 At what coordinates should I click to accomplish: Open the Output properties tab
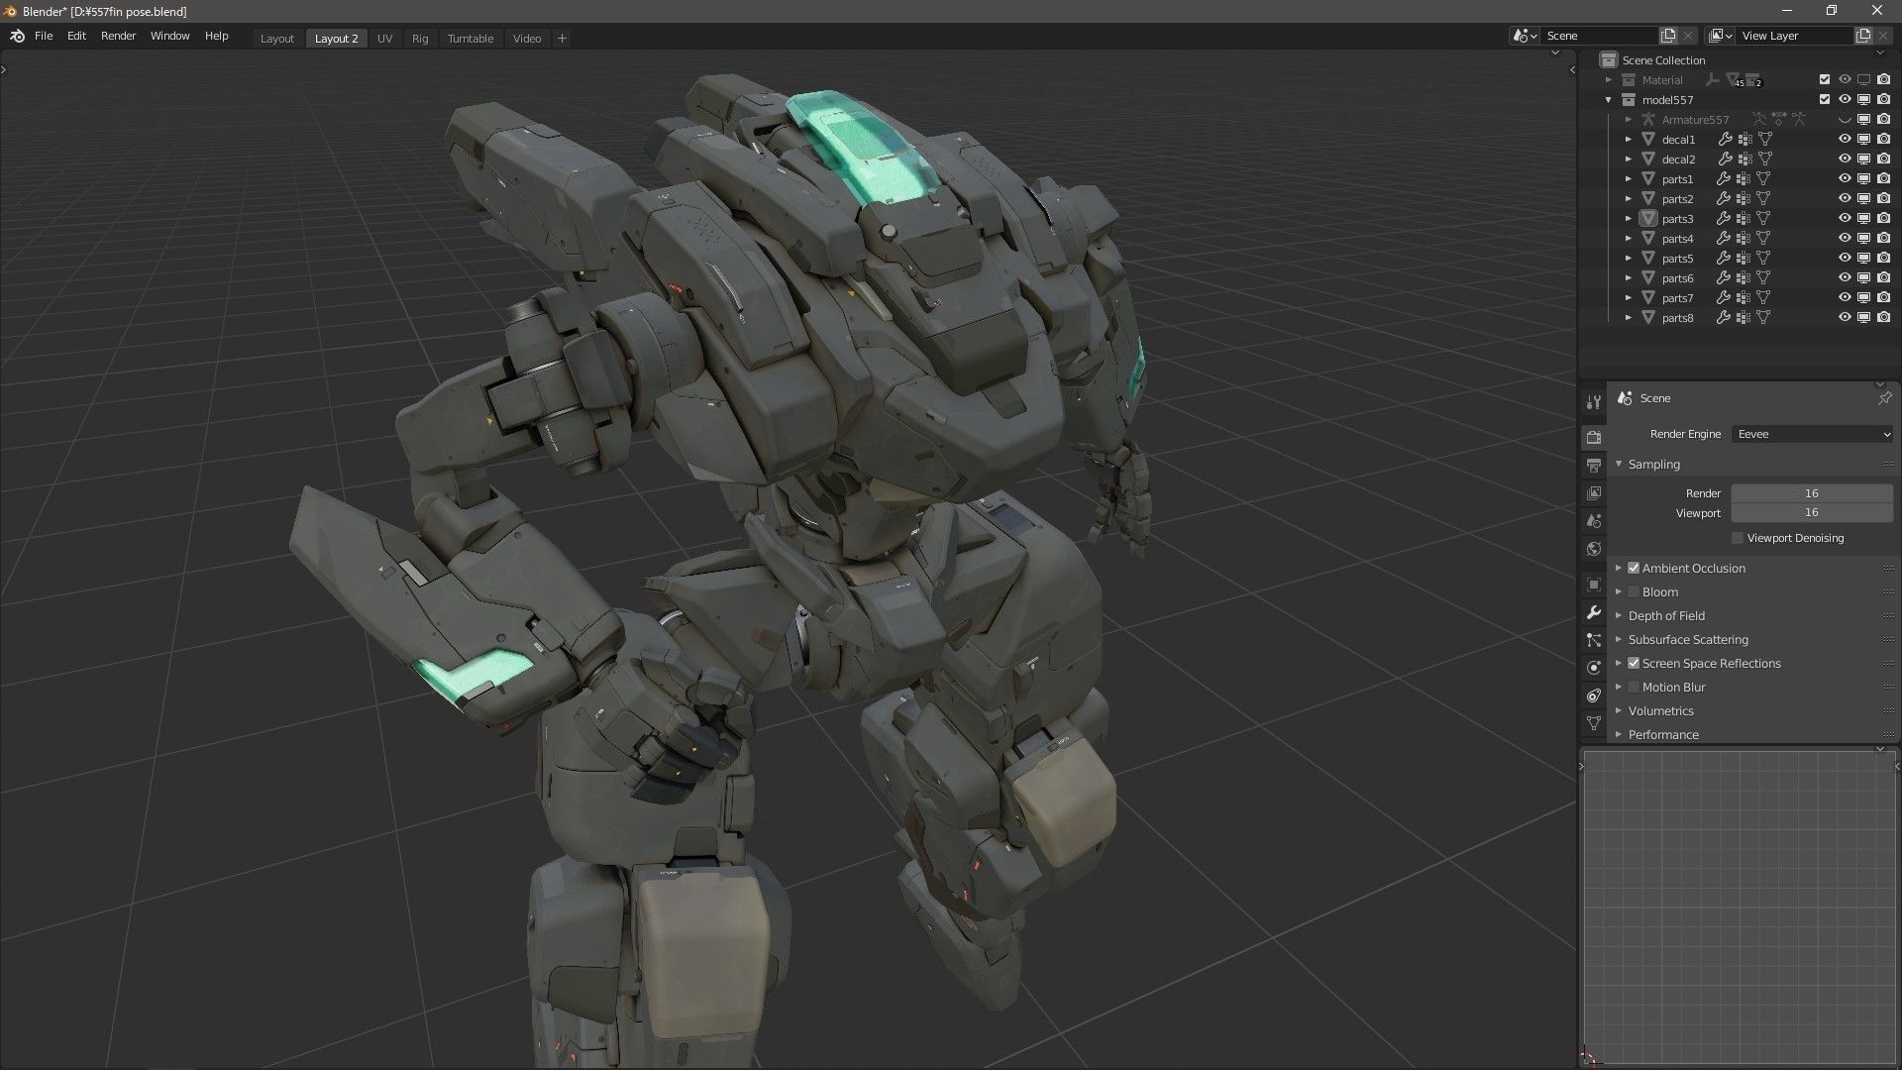coord(1593,465)
